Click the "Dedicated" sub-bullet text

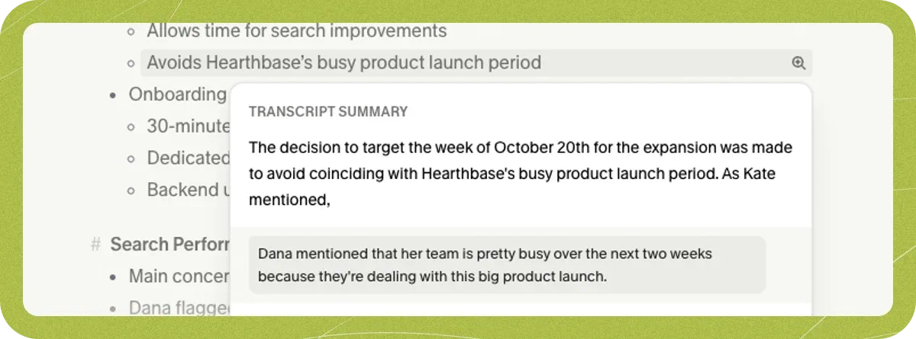189,158
